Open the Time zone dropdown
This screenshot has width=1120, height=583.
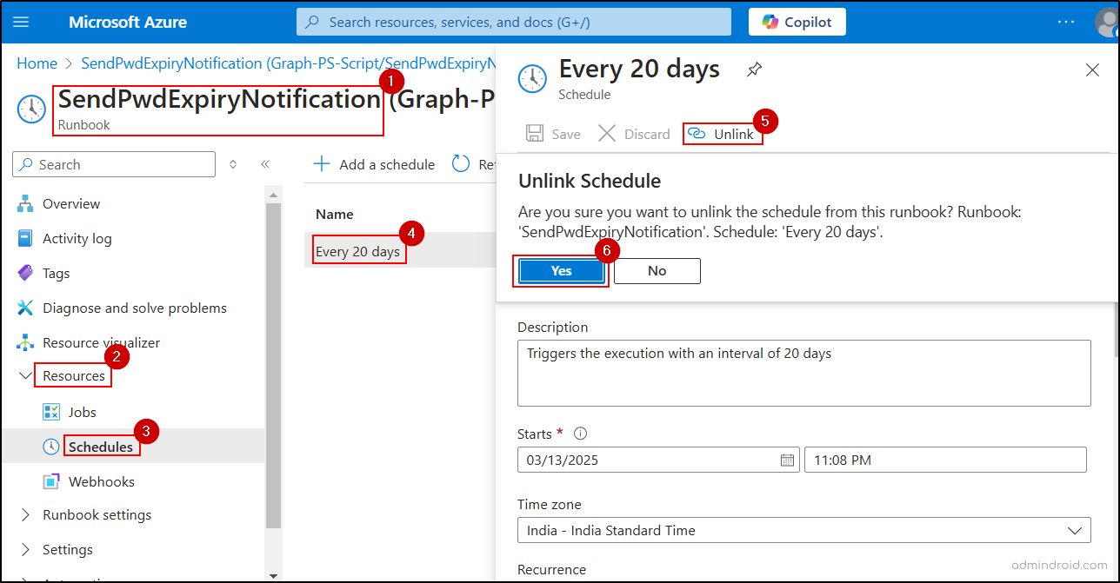[803, 530]
